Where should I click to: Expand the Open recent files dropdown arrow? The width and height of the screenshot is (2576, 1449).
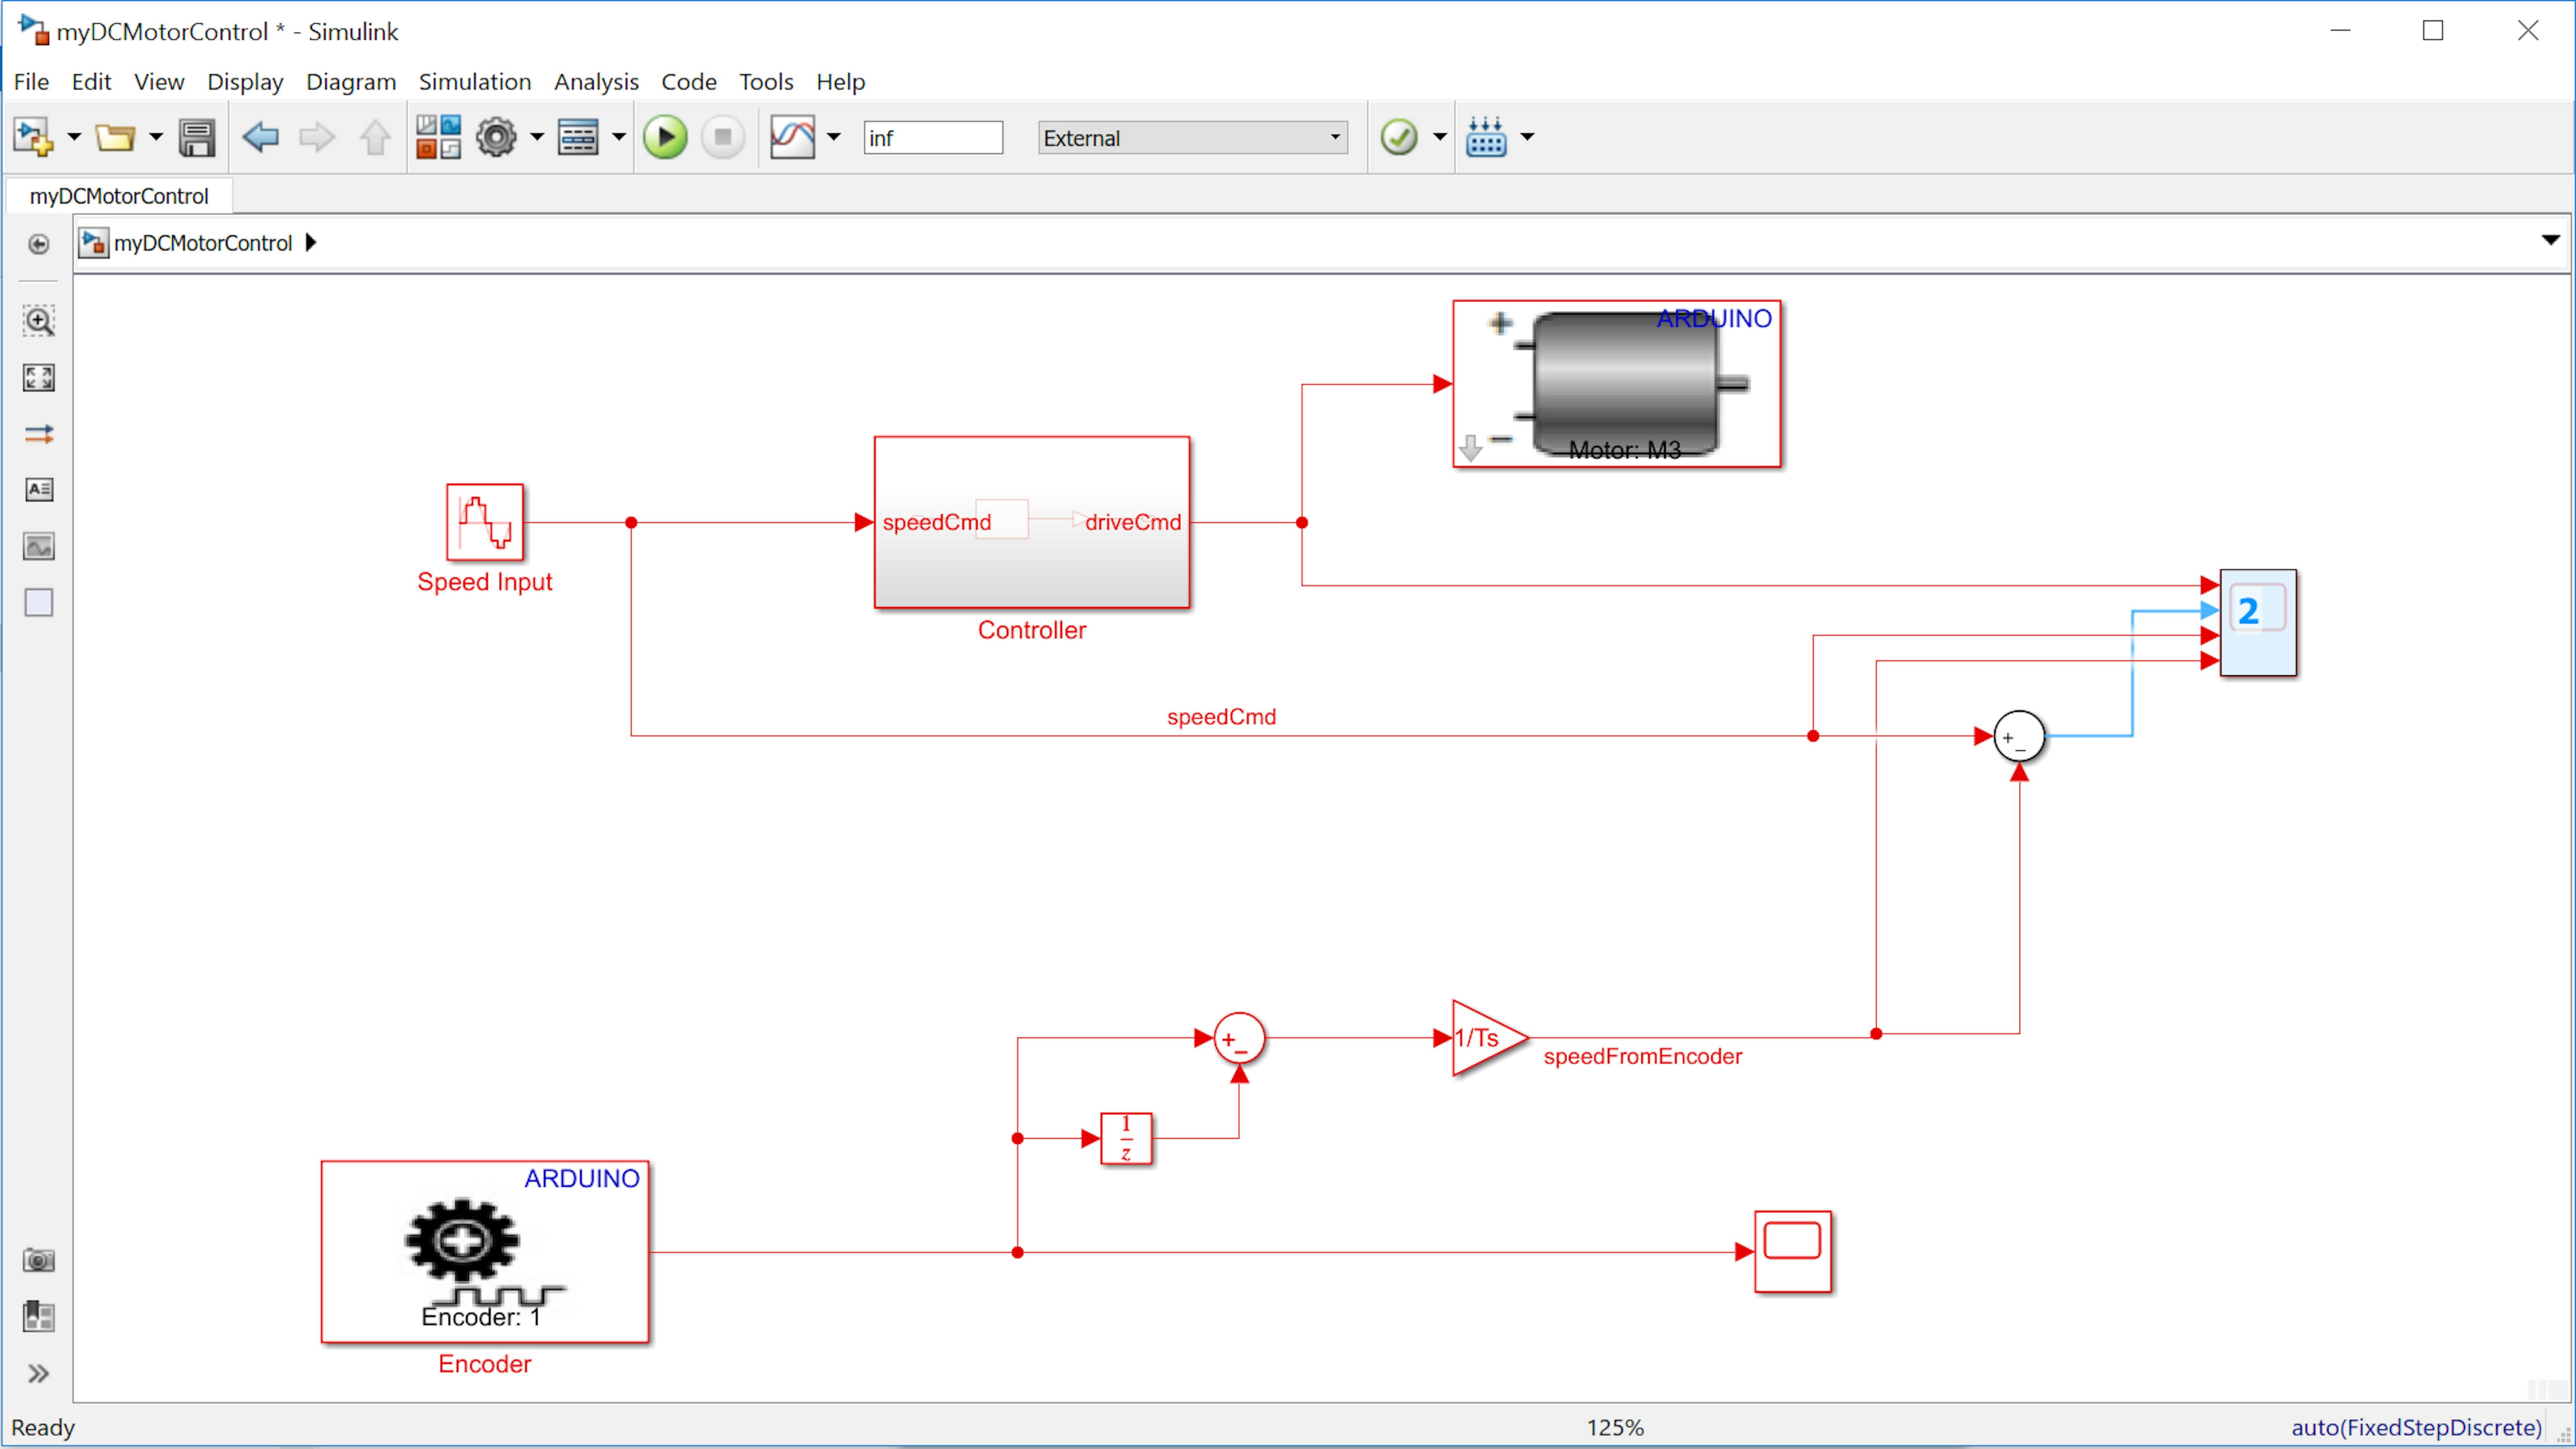155,137
